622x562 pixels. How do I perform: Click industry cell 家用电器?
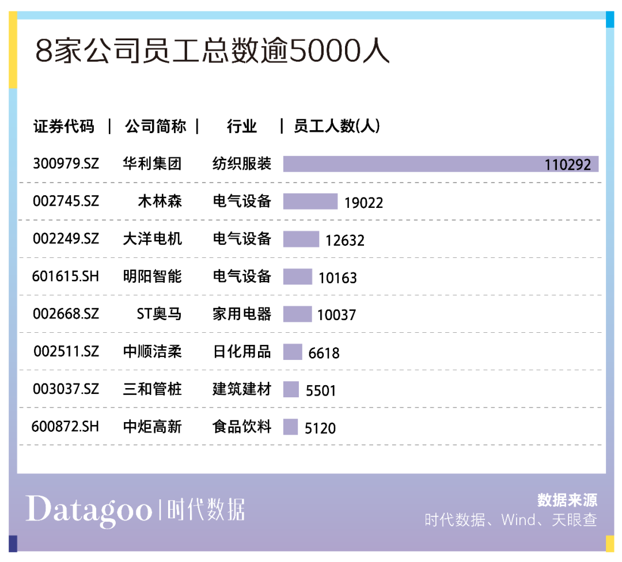pos(242,314)
